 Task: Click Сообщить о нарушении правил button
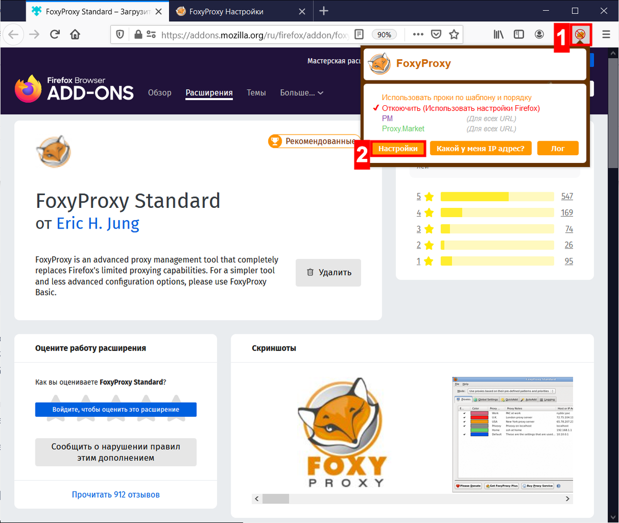coord(116,452)
